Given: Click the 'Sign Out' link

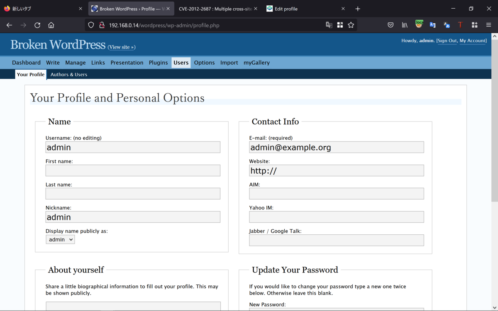Looking at the screenshot, I should pyautogui.click(x=447, y=41).
